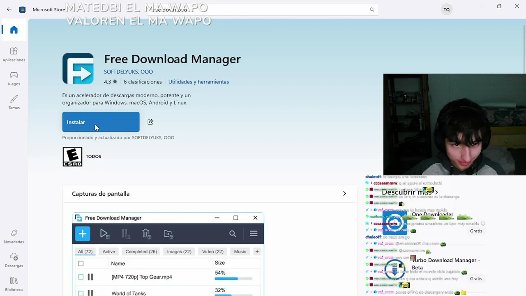Click Capturas de pantalla heading
This screenshot has height=296, width=526.
101,194
